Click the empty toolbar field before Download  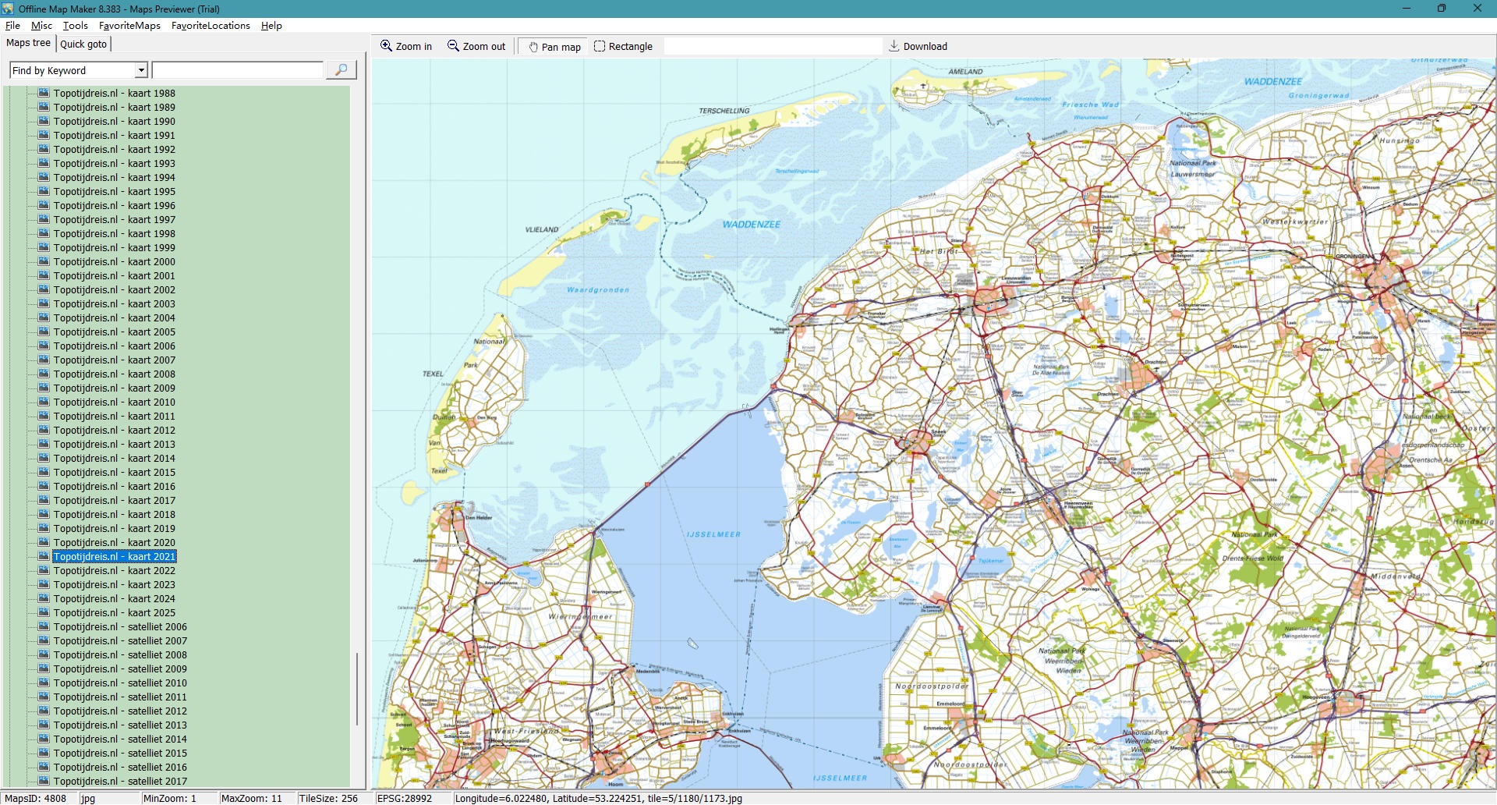(x=772, y=46)
